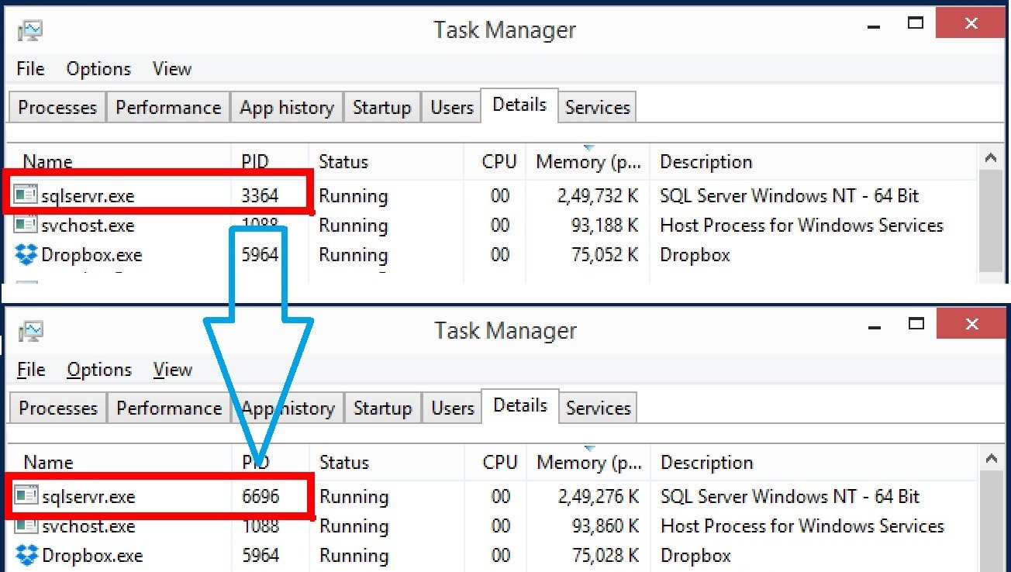The width and height of the screenshot is (1011, 572).
Task: Close the lower Task Manager window
Action: pyautogui.click(x=972, y=324)
